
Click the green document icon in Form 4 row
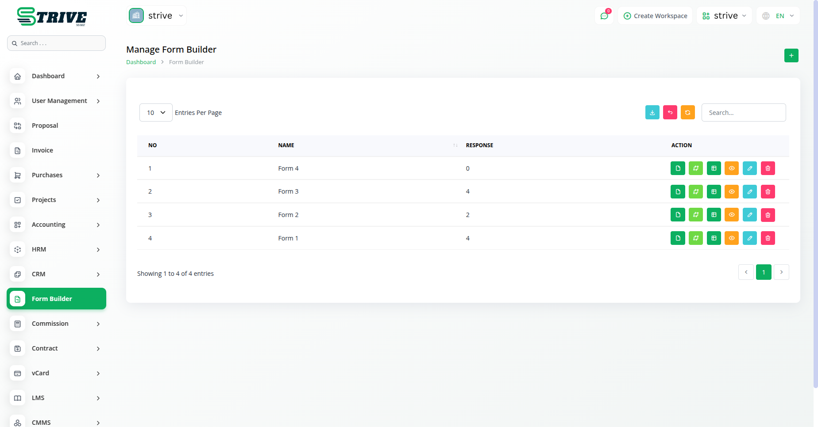tap(678, 168)
